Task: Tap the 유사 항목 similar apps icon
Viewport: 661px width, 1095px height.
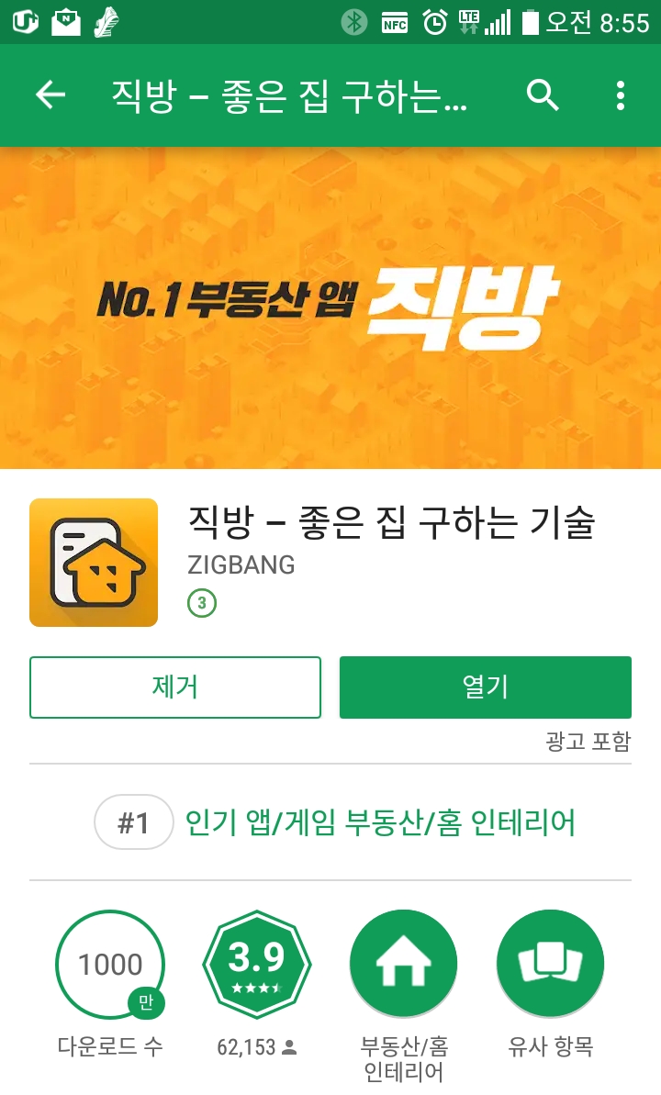Action: (x=550, y=965)
